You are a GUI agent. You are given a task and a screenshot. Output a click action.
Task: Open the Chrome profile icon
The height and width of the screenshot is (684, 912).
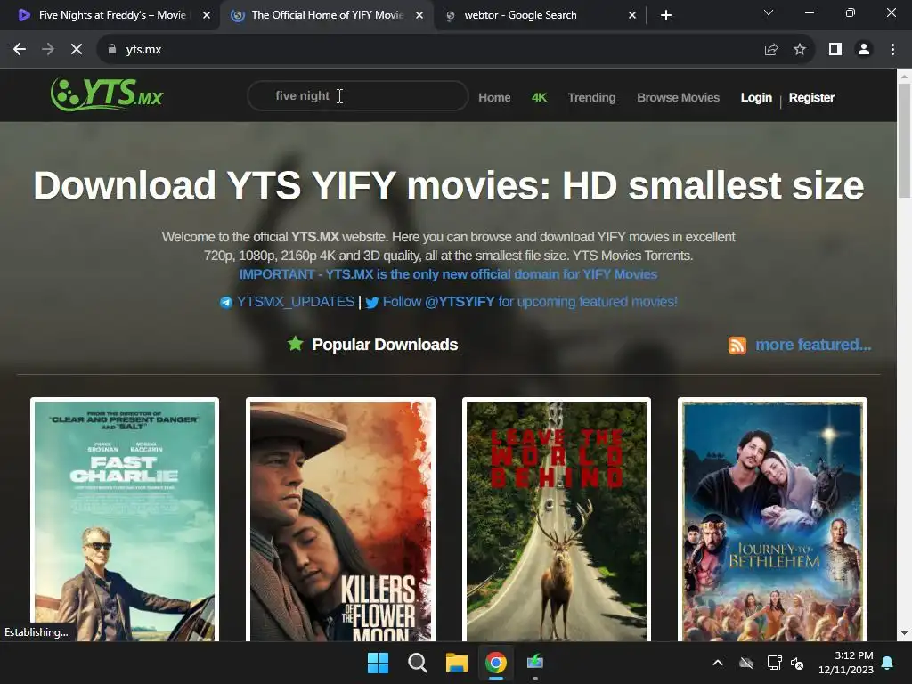tap(864, 50)
